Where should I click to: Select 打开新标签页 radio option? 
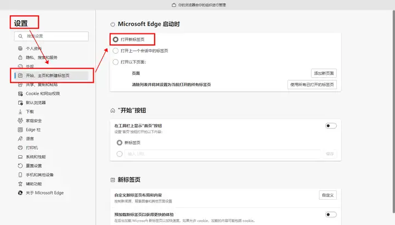[116, 40]
